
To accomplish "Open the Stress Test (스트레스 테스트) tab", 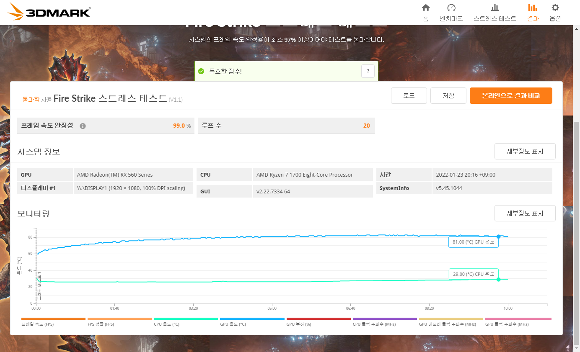I will 495,13.
